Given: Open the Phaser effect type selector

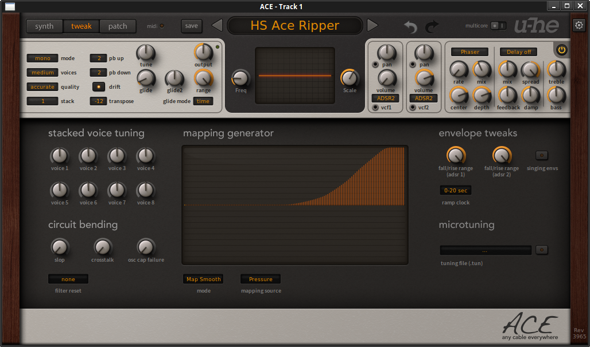Looking at the screenshot, I should pyautogui.click(x=469, y=52).
